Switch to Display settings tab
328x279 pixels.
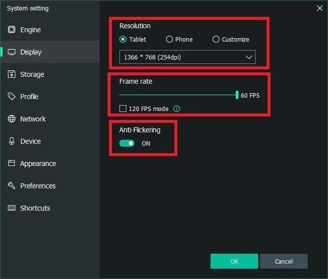tap(50, 52)
